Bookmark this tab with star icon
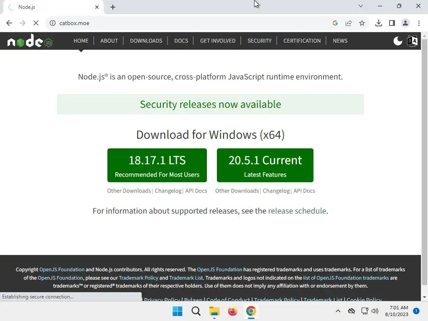Screen dimensions: 428x321 tap(362, 23)
